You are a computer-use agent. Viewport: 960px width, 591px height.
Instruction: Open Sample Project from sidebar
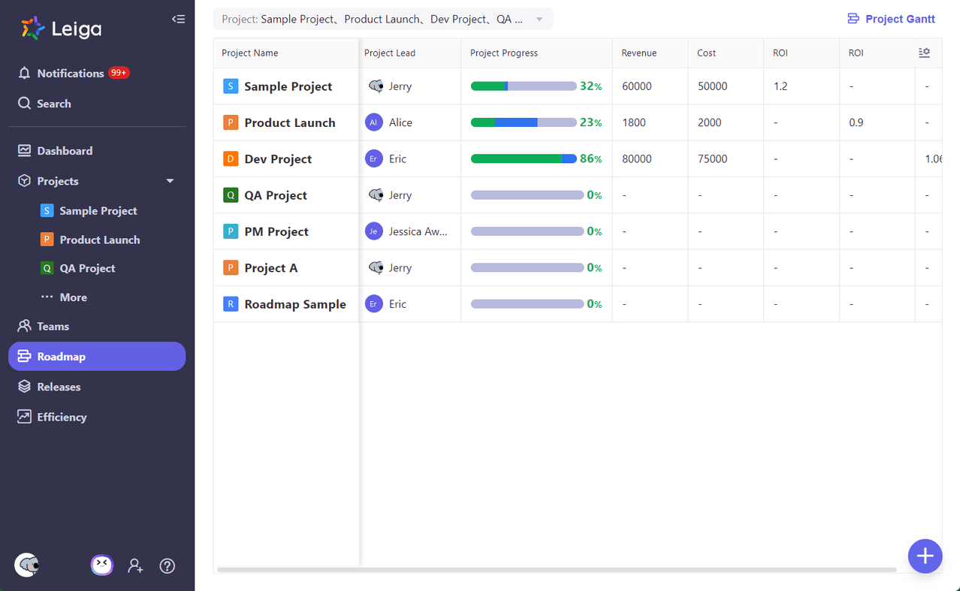(x=100, y=210)
